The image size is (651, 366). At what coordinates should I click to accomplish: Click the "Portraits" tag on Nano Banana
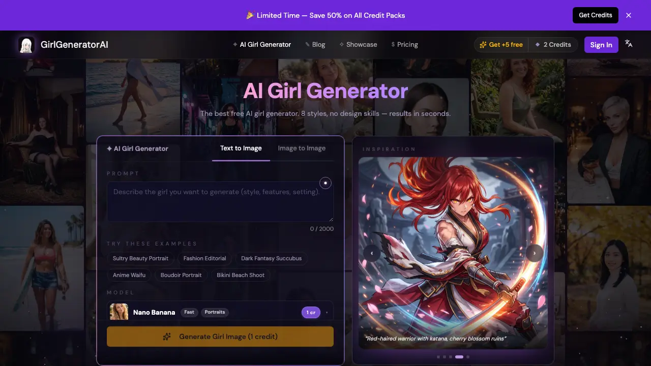[215, 312]
